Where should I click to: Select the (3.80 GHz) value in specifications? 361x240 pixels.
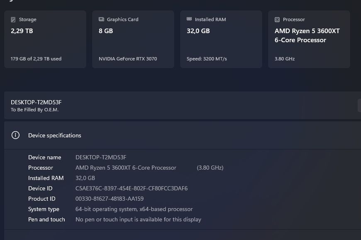[x=210, y=168]
